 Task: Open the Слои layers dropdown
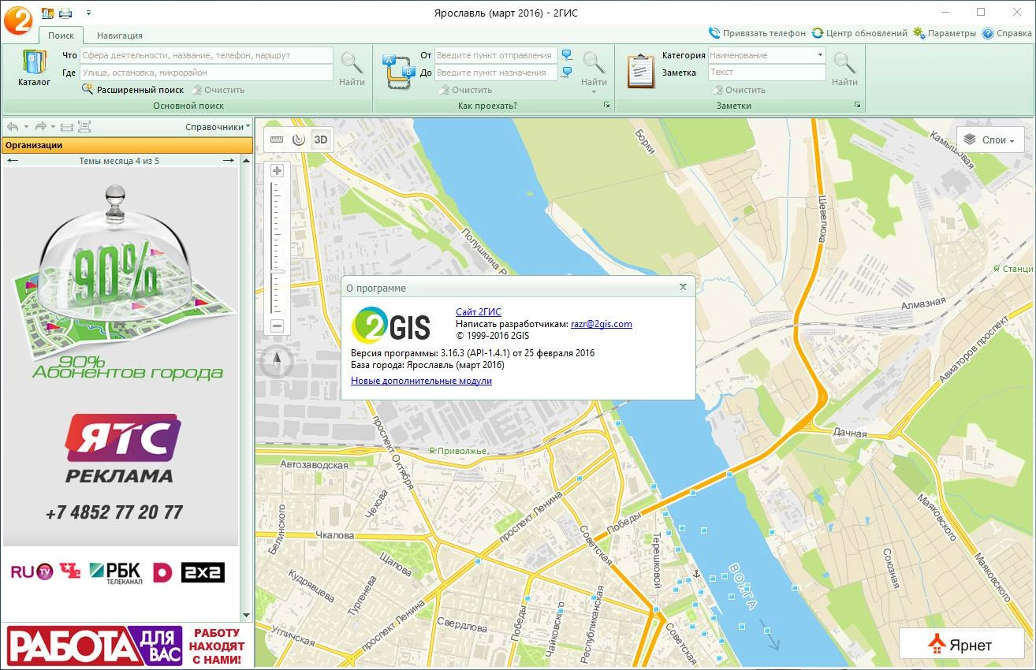tap(990, 140)
